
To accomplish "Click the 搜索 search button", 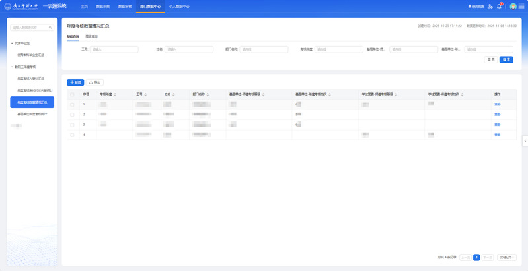I will (506, 59).
